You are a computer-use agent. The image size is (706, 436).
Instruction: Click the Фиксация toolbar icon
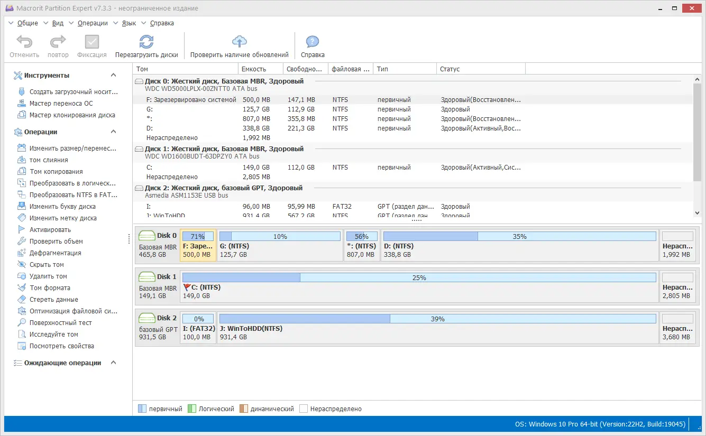[x=91, y=45]
